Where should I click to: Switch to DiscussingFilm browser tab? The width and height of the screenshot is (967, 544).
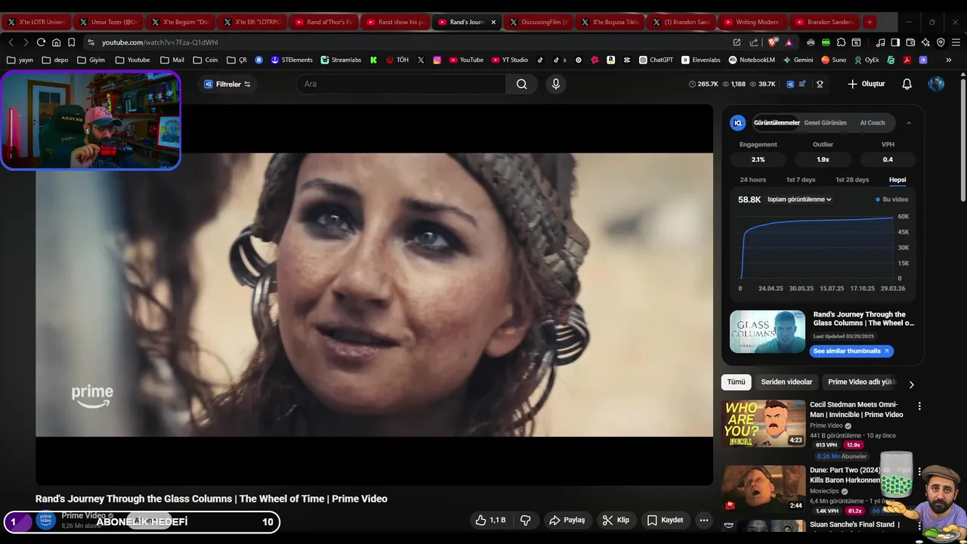[x=537, y=22]
